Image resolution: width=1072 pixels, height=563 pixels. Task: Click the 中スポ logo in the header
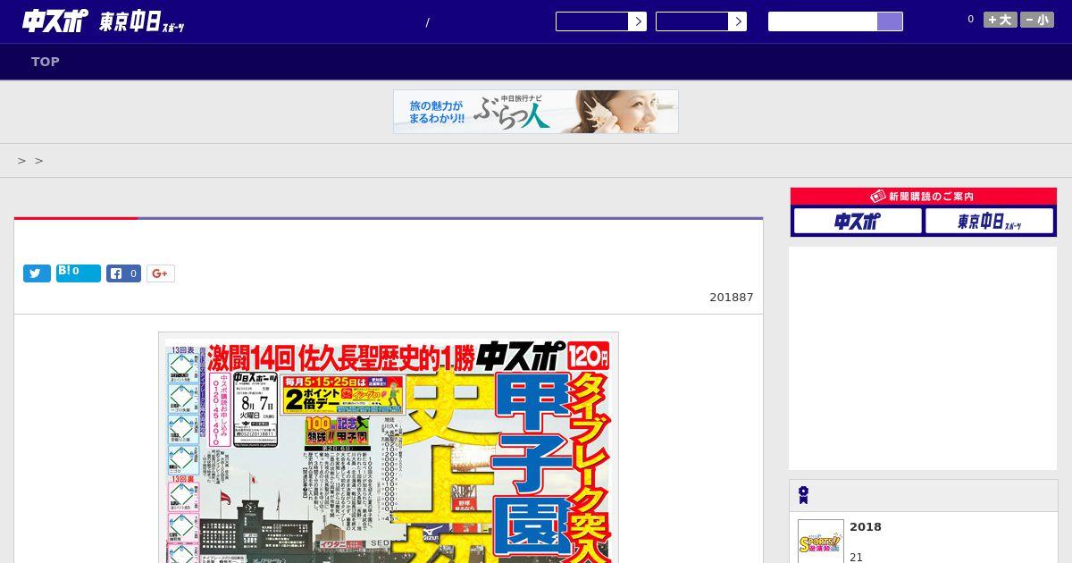55,21
